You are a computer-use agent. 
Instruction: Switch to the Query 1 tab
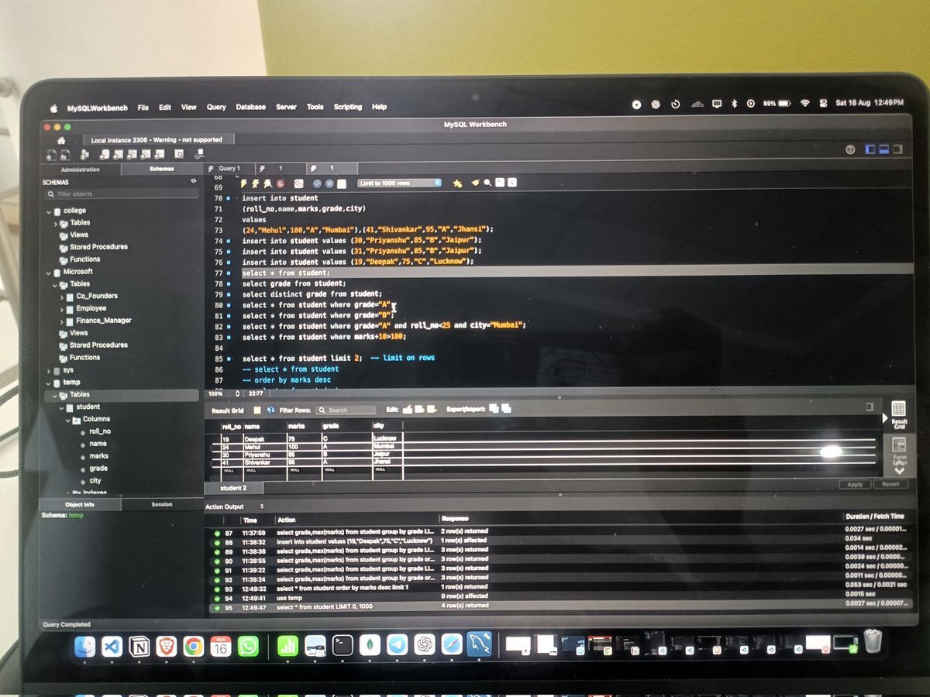click(229, 168)
